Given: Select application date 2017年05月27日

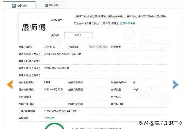Looking at the screenshot, I should tap(98, 47).
